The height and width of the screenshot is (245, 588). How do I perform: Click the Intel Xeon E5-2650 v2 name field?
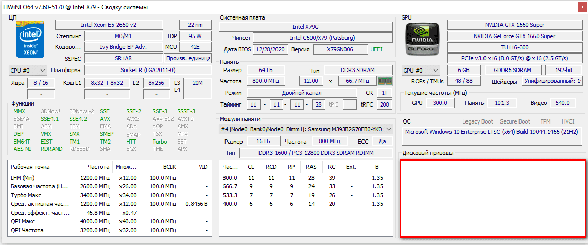[x=109, y=25]
